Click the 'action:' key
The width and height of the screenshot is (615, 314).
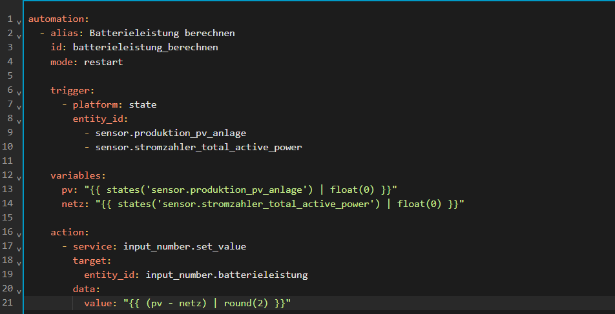point(70,232)
